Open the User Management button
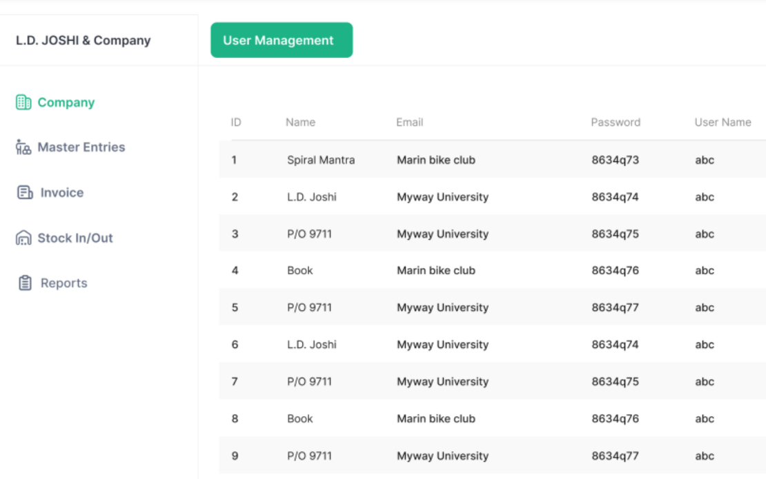The width and height of the screenshot is (766, 479). pos(282,40)
